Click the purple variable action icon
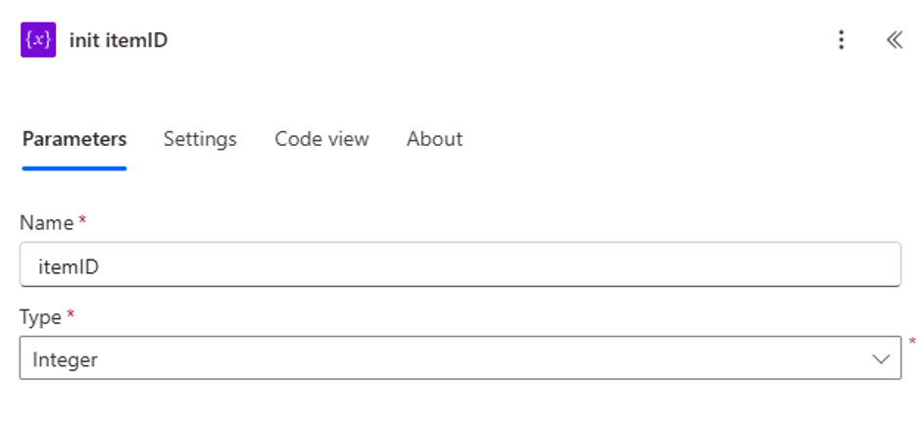 click(x=38, y=40)
